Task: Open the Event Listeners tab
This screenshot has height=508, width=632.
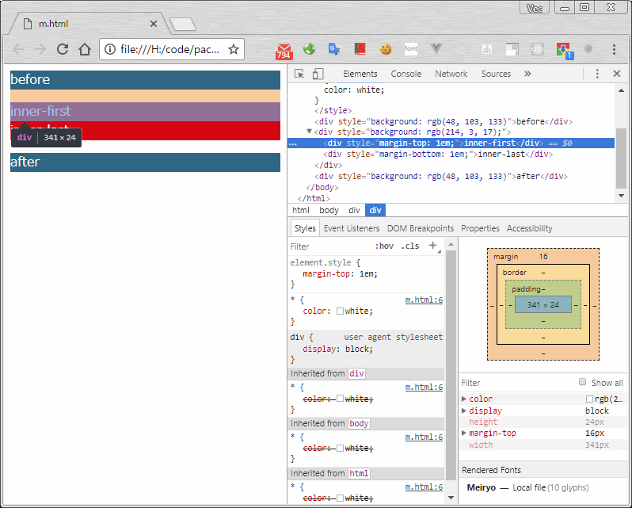Action: (x=352, y=228)
